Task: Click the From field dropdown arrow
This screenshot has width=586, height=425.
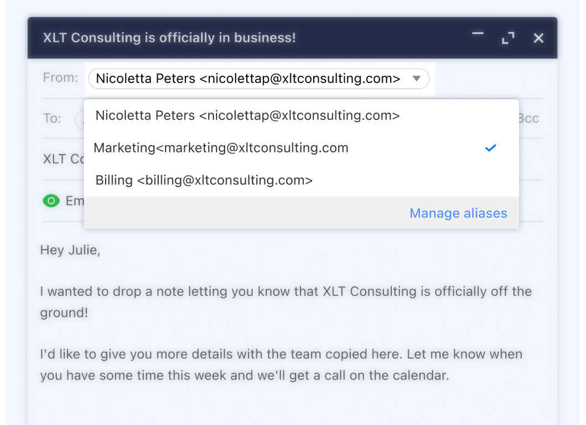Action: pos(417,79)
